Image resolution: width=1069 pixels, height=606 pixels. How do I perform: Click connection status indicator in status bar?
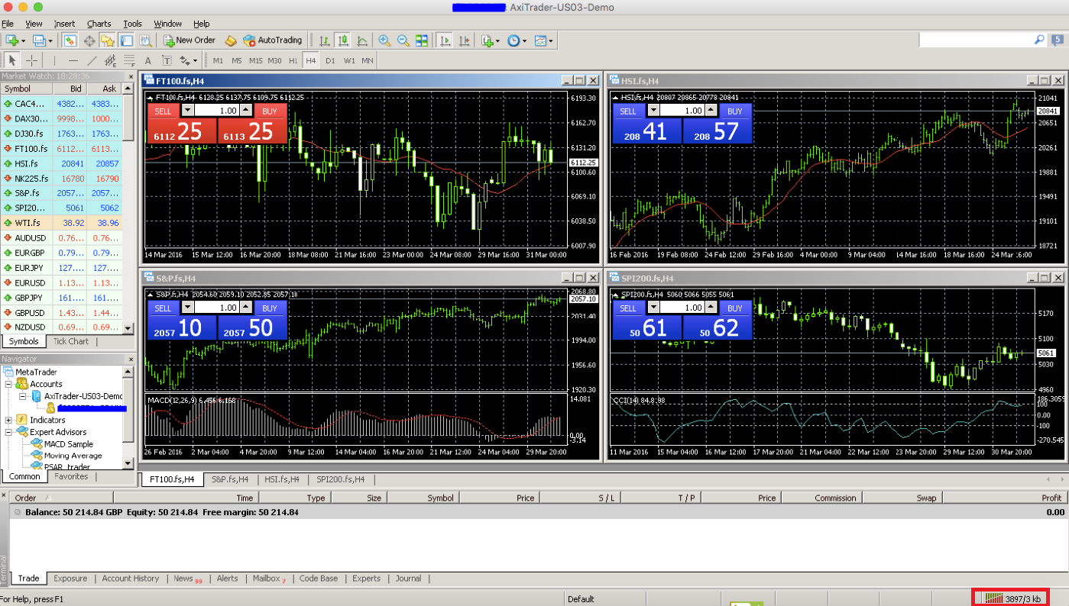pos(1011,598)
